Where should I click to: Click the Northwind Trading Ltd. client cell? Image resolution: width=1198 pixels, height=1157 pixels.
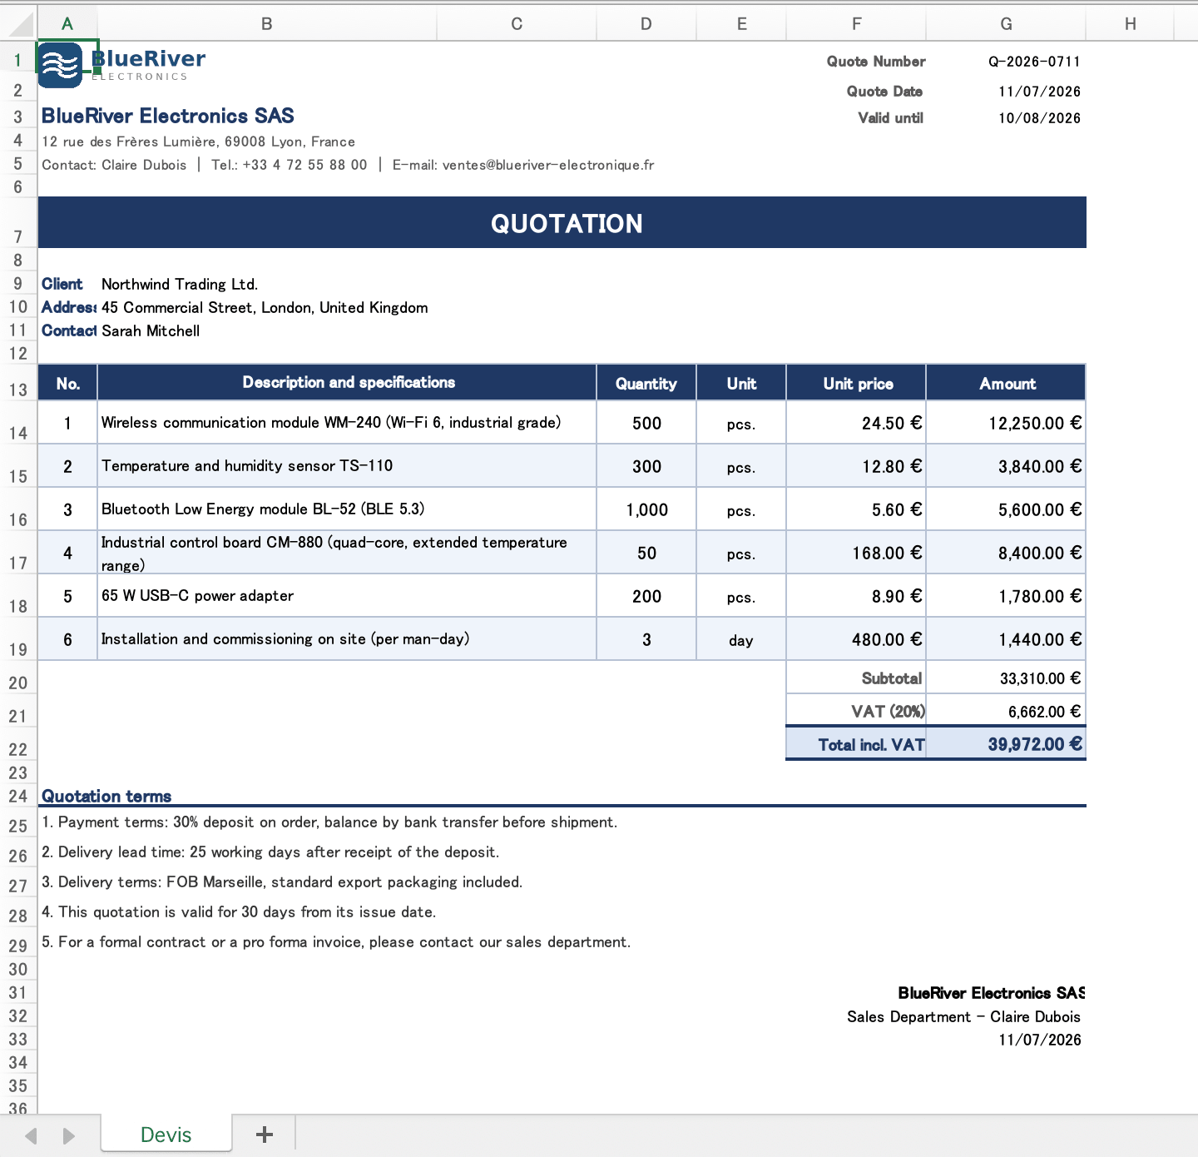[180, 285]
